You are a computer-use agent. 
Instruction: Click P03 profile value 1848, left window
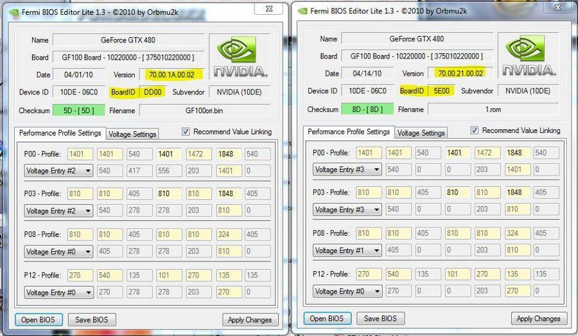229,193
